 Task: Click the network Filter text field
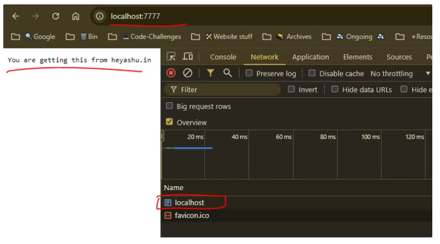[222, 90]
